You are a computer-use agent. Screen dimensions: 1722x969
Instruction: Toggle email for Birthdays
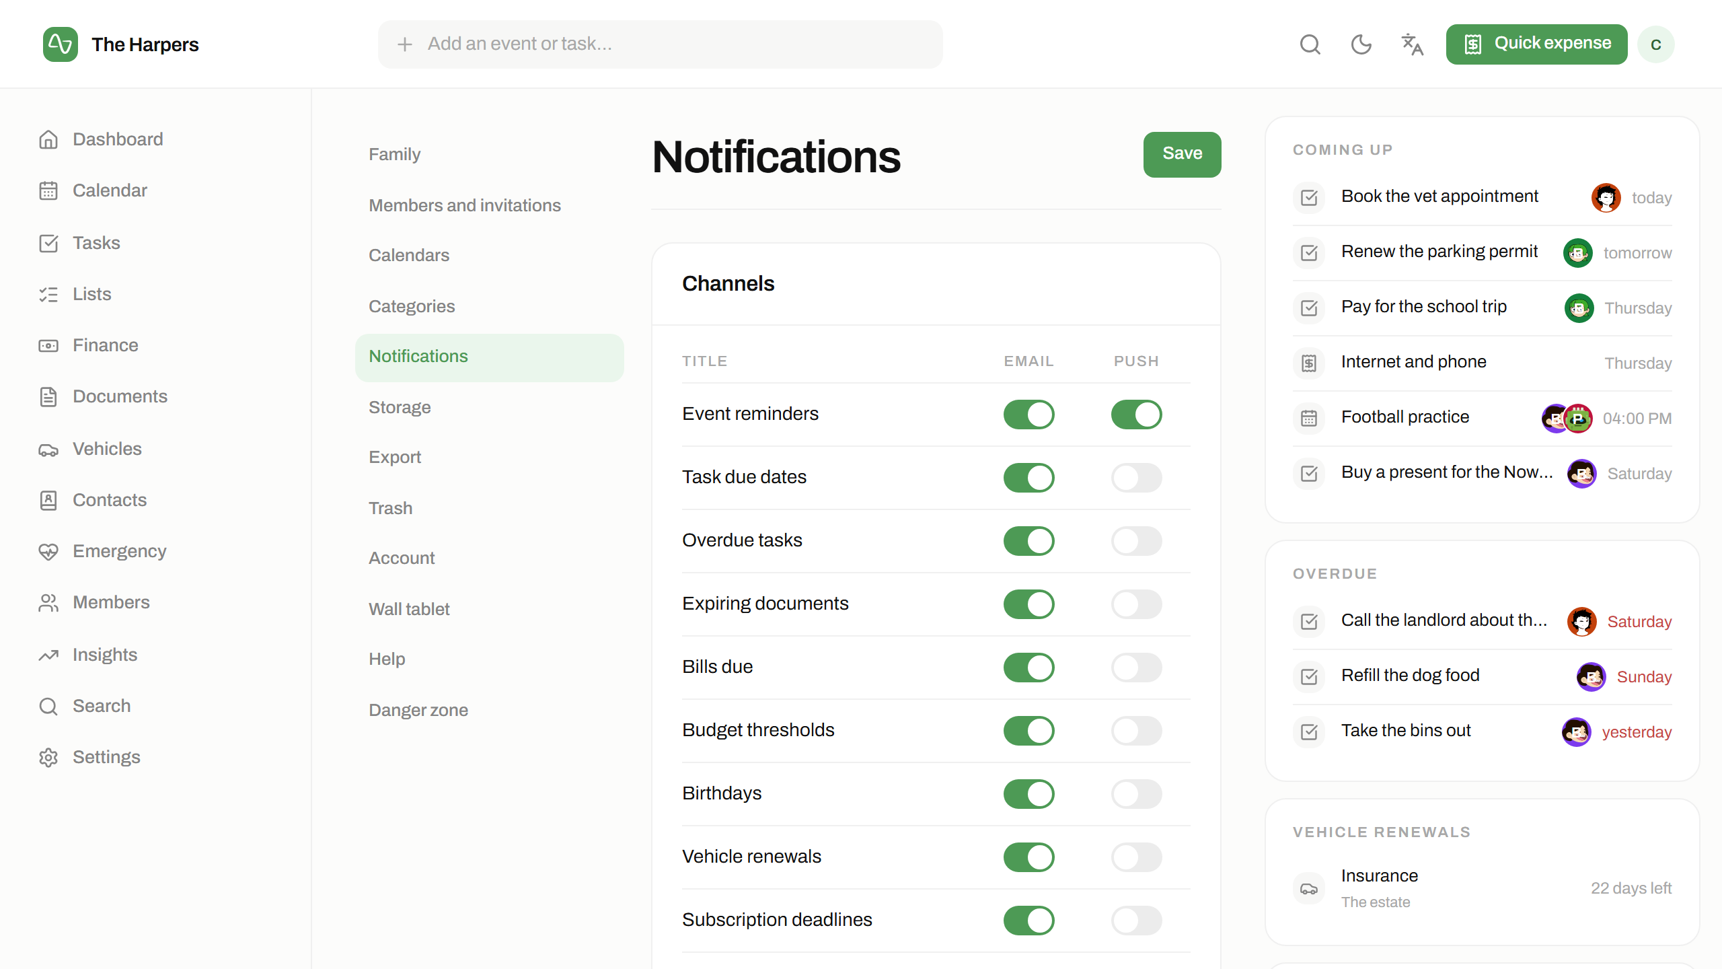click(1029, 794)
